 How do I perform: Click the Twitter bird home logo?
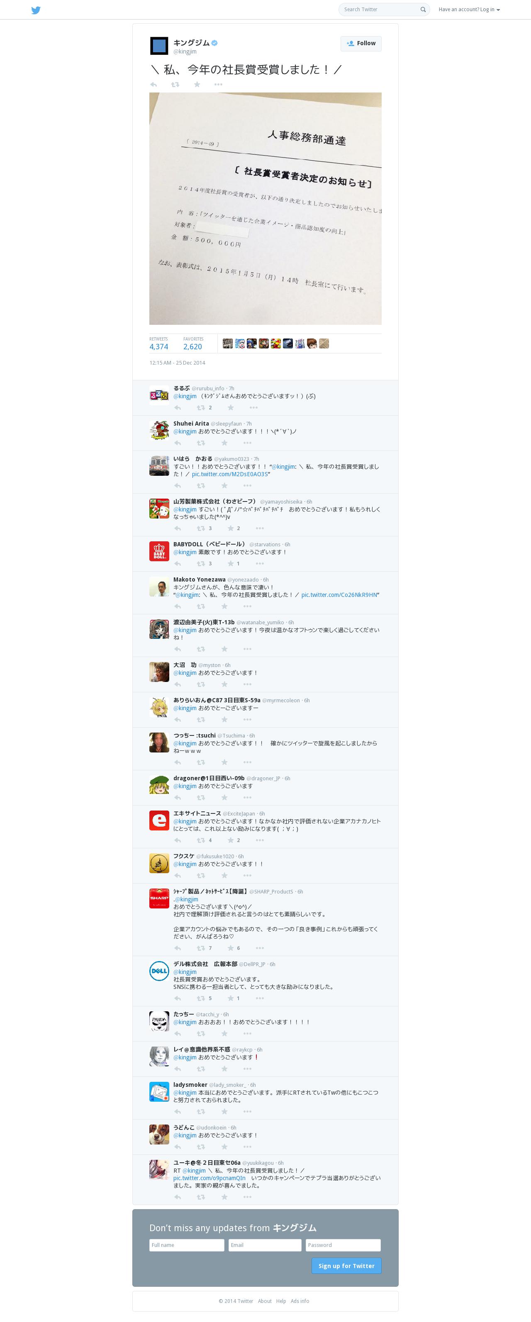(36, 10)
